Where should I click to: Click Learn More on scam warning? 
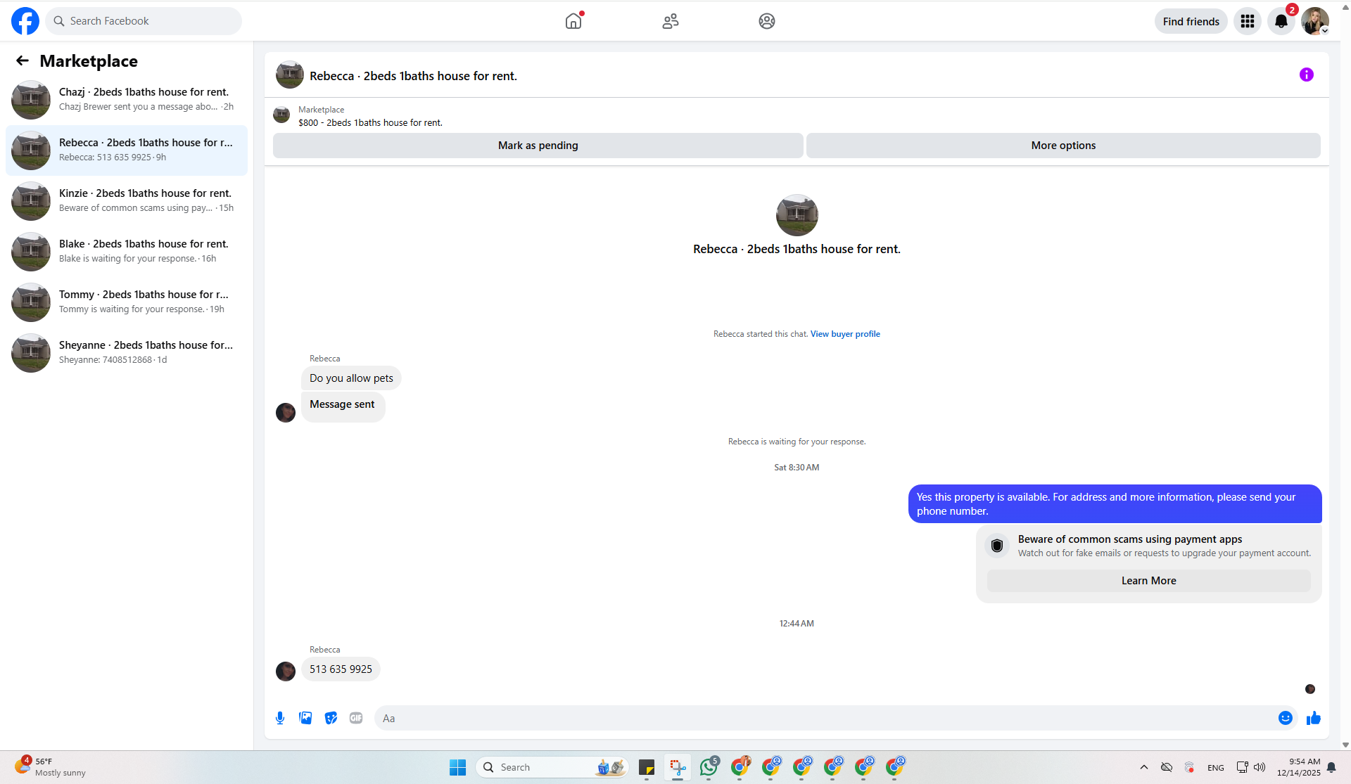[1149, 581]
